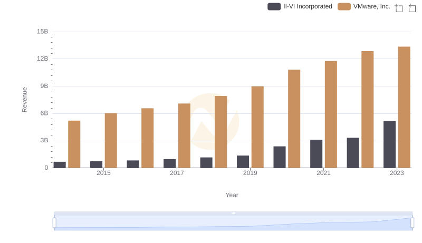The height and width of the screenshot is (243, 422).
Task: Click the Revenue axis title
Action: coord(24,100)
